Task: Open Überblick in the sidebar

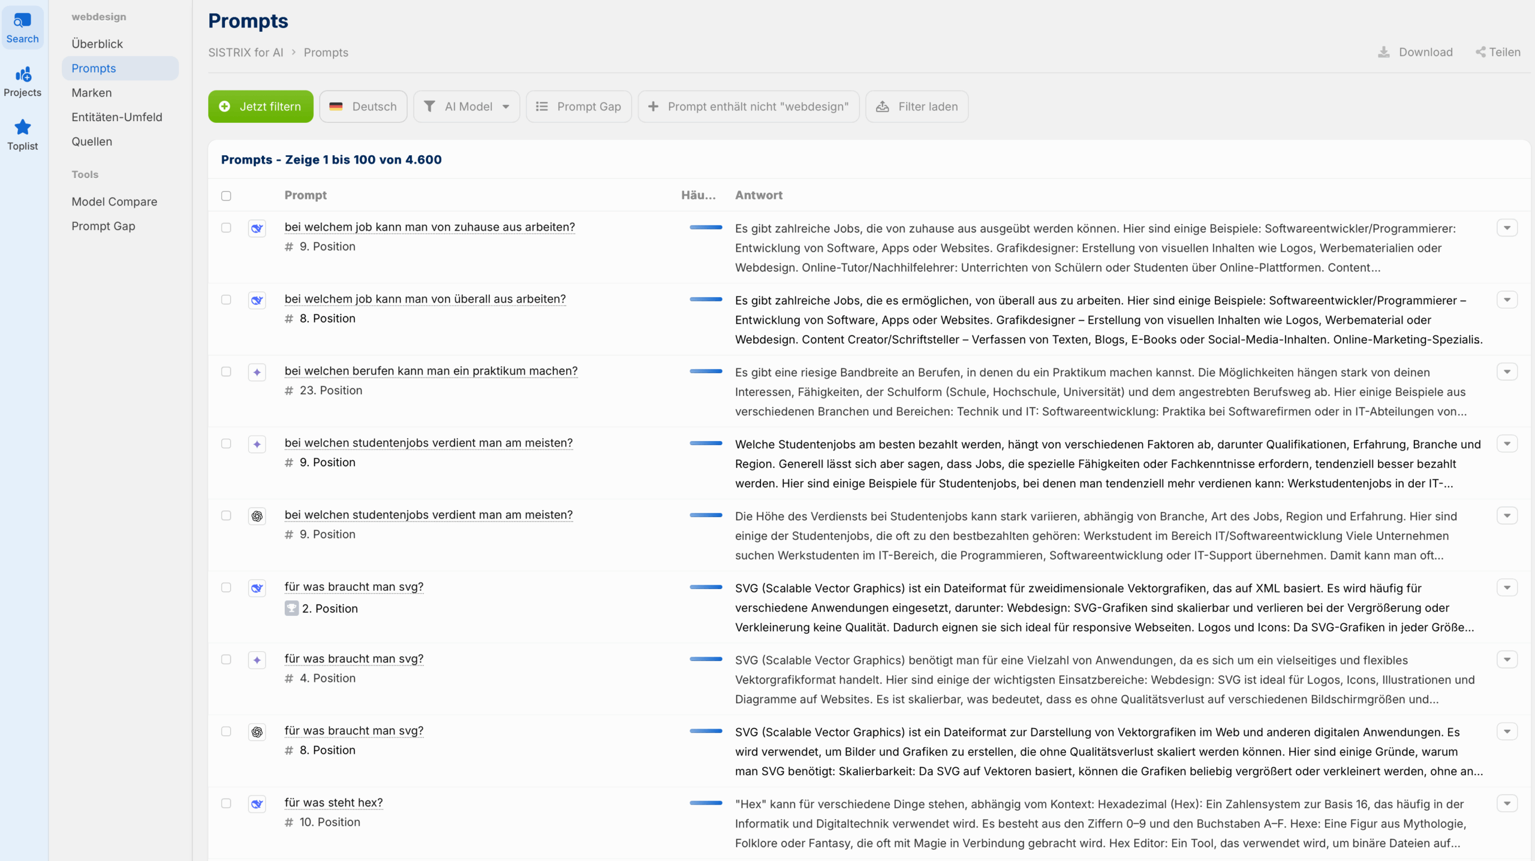Action: [97, 44]
